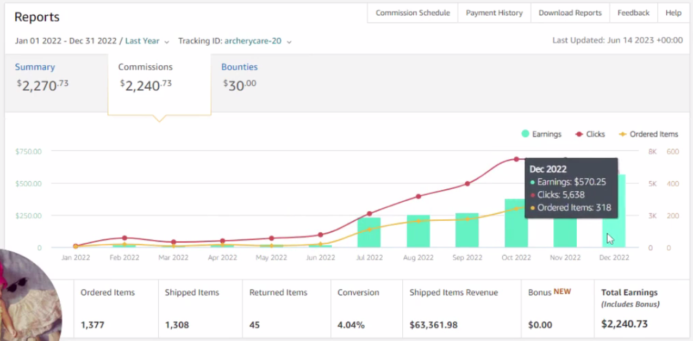
Task: Click the Jul 2022 earnings bar
Action: click(x=369, y=233)
